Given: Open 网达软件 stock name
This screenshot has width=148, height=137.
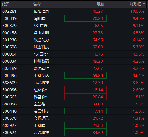Looking at the screenshot, I should (x=41, y=68).
